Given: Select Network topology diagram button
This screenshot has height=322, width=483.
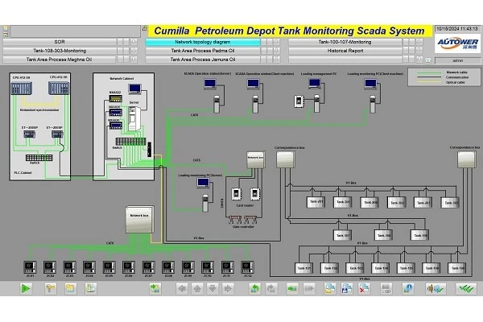Looking at the screenshot, I should (203, 42).
